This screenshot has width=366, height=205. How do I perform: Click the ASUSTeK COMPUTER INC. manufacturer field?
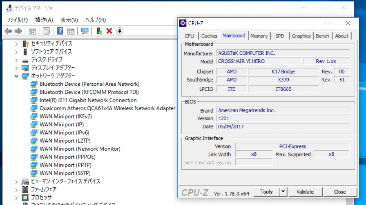pos(283,53)
